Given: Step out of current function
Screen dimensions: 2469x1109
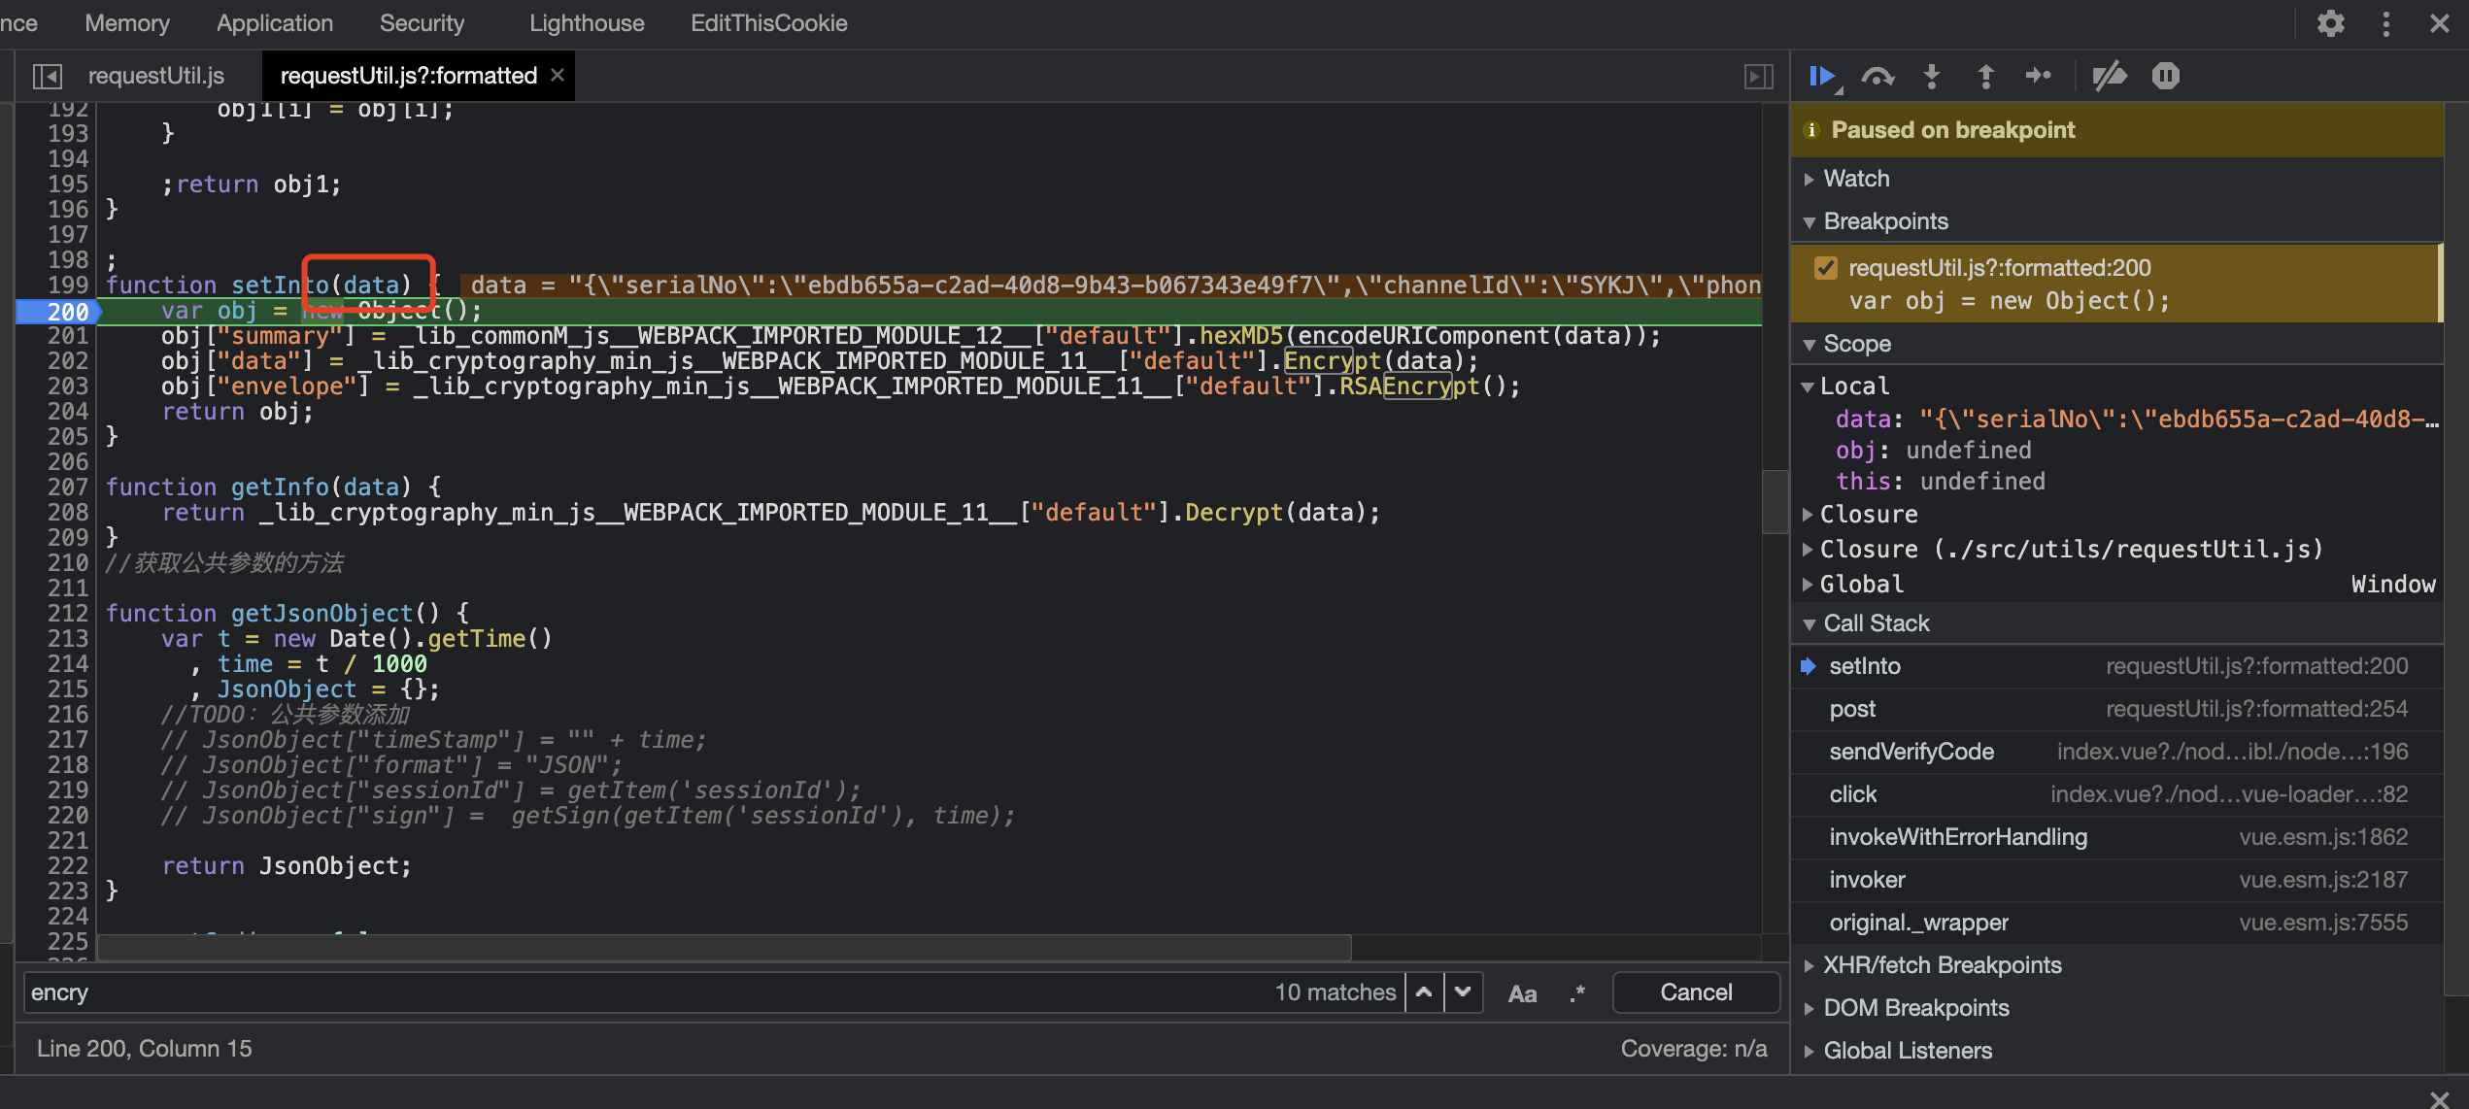Looking at the screenshot, I should point(1985,76).
